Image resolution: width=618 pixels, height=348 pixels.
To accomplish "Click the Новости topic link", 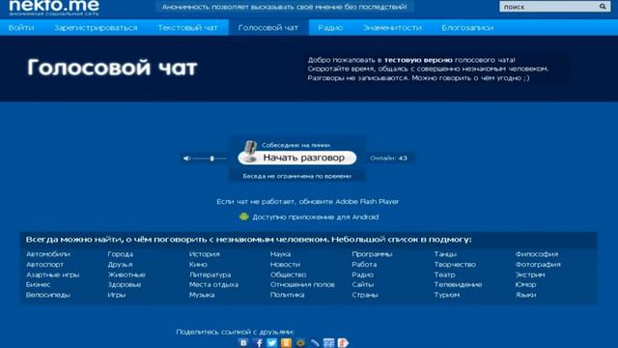I will pyautogui.click(x=285, y=264).
